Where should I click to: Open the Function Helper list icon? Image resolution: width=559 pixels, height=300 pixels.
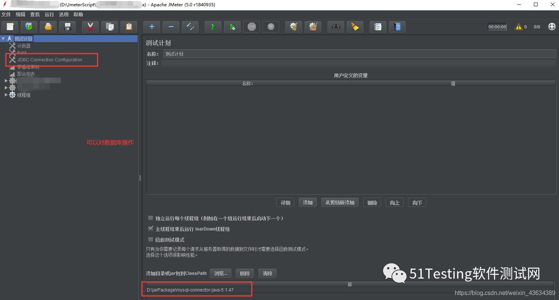click(378, 27)
